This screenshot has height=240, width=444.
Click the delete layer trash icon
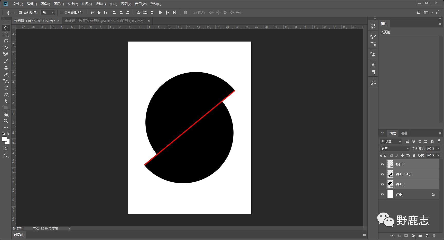pos(434,235)
